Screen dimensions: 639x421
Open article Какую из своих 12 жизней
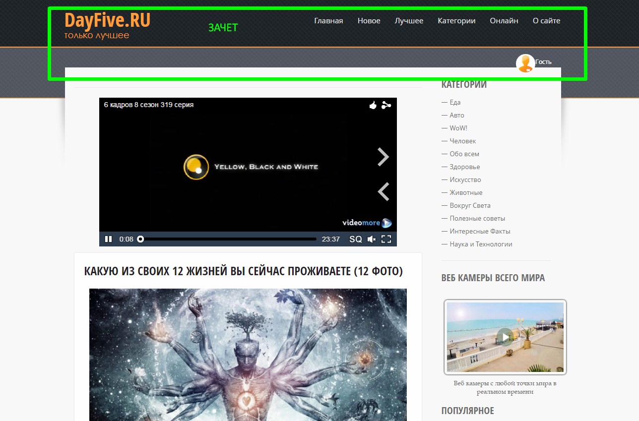[244, 271]
